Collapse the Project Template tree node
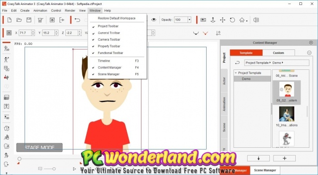The width and height of the screenshot is (318, 175). point(236,73)
